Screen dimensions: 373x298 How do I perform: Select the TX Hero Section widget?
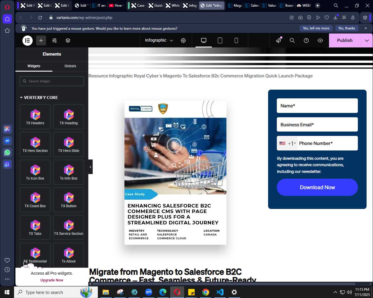point(35,144)
